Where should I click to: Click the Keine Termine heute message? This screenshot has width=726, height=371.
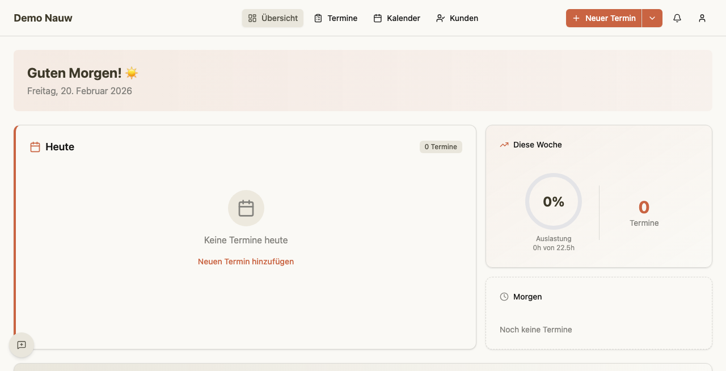tap(246, 241)
